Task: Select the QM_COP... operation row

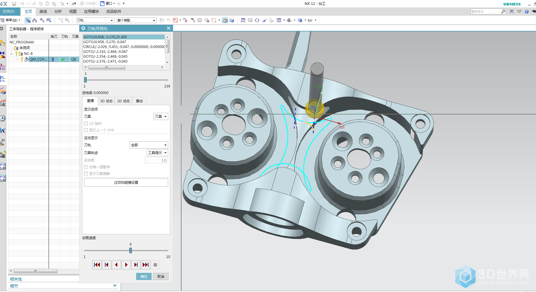Action: (43, 59)
